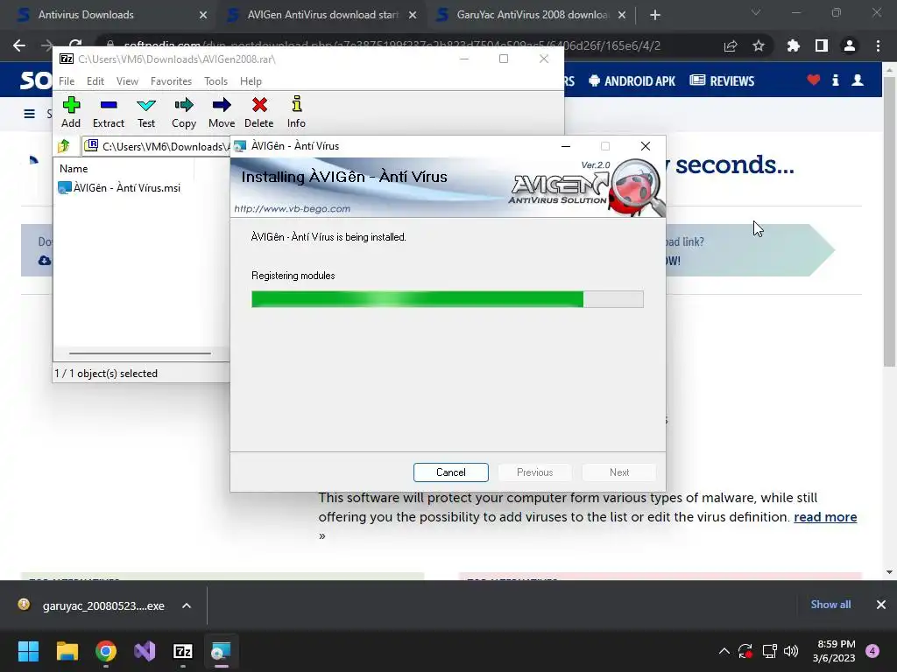
Task: Open Visual Studio from taskbar
Action: tap(145, 651)
